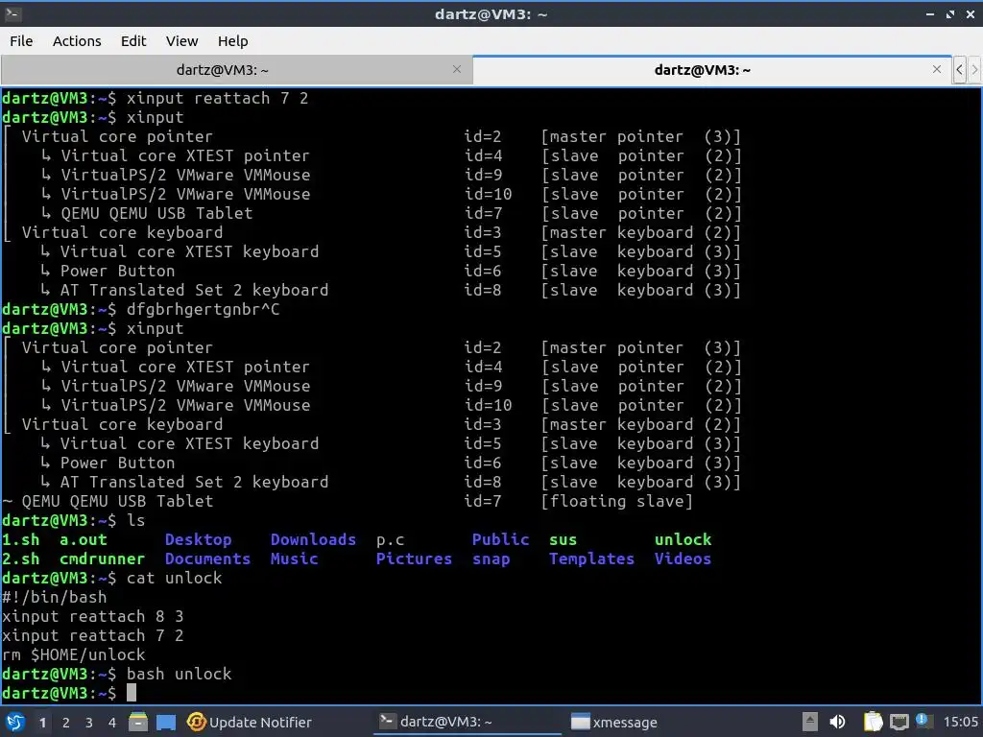The width and height of the screenshot is (983, 737).
Task: Click the 'cmdrunner' file name in ls output
Action: point(102,559)
